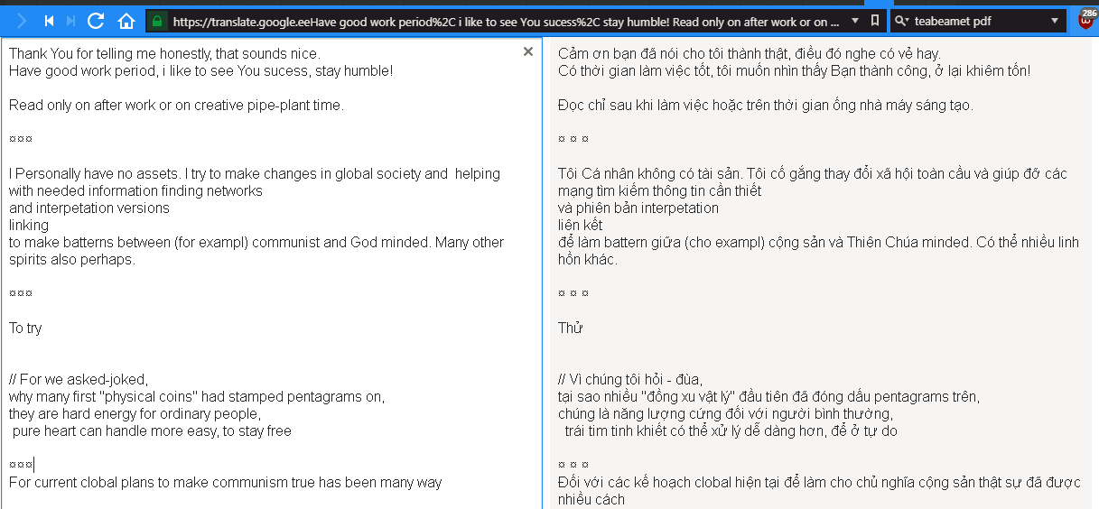The width and height of the screenshot is (1099, 509).
Task: Reload the current page
Action: pos(97,20)
